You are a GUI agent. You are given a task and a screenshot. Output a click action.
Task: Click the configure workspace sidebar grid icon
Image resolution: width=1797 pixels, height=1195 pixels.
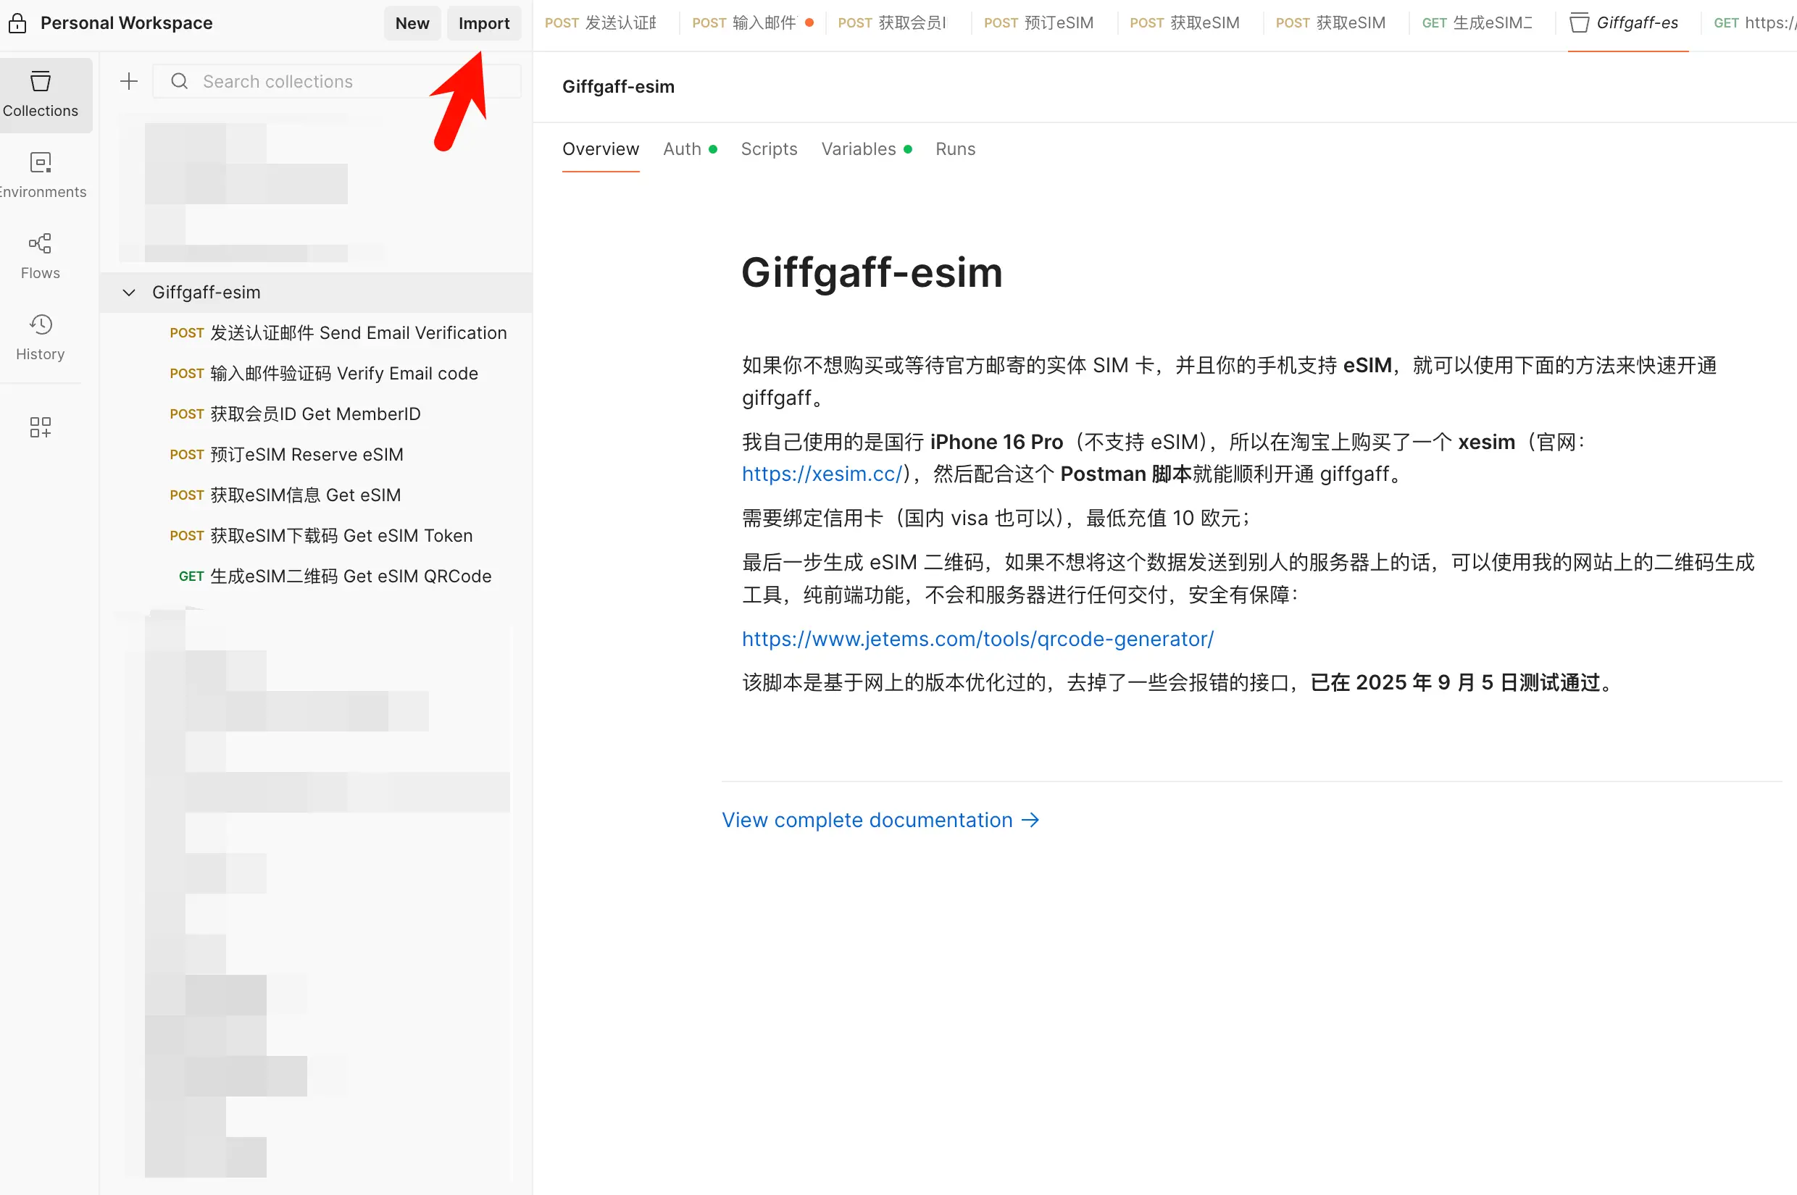tap(41, 427)
